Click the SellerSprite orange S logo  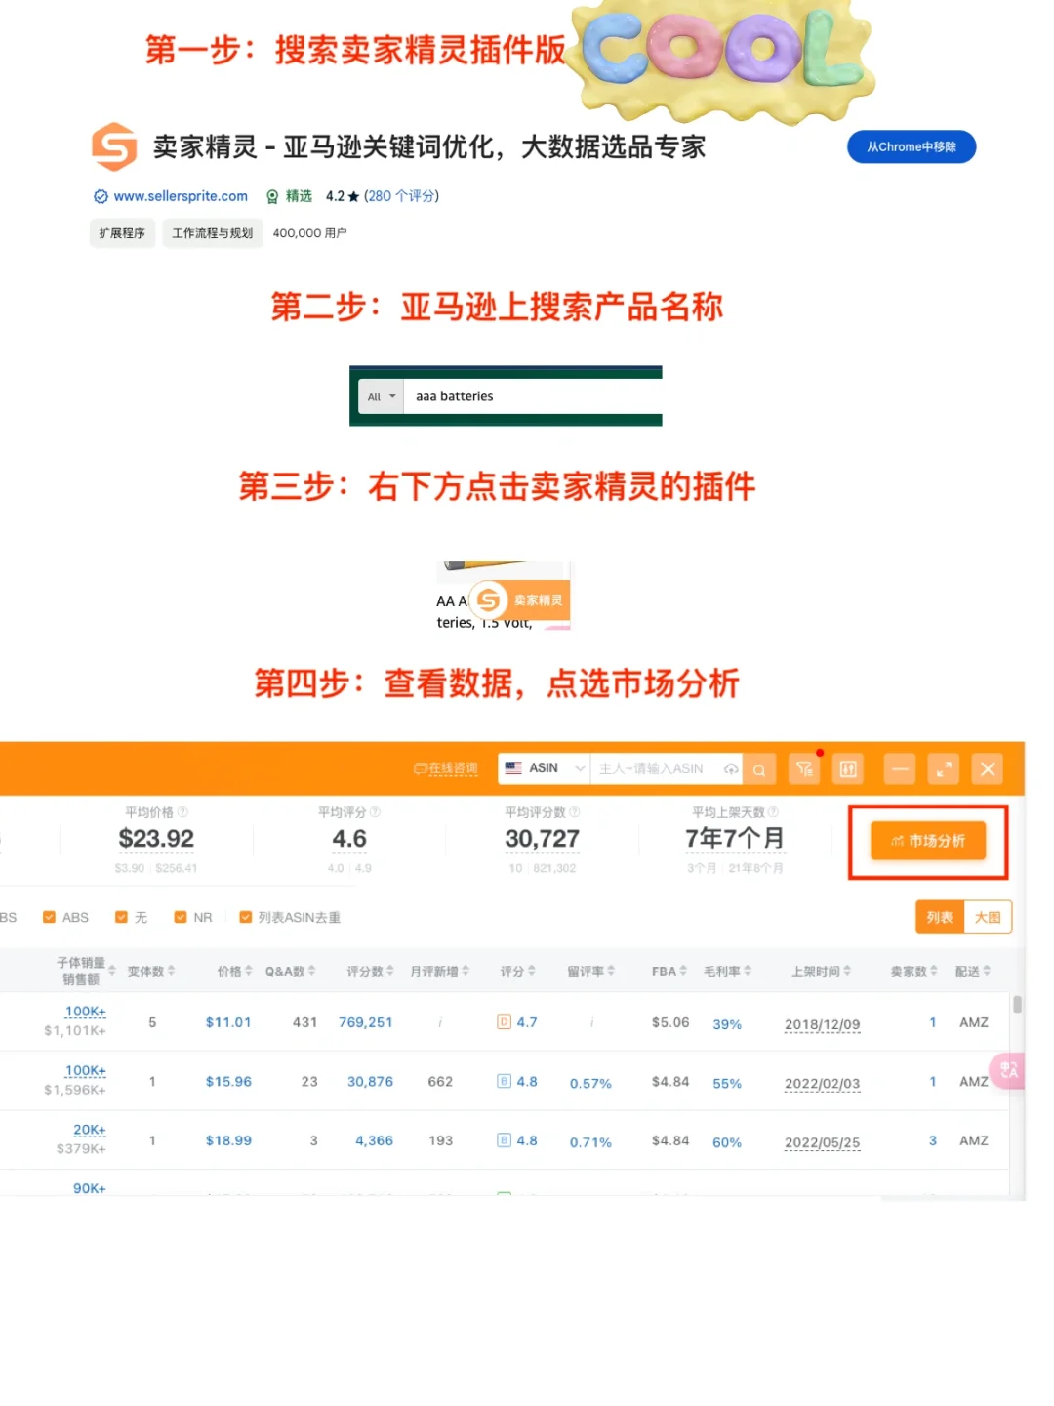(x=114, y=146)
